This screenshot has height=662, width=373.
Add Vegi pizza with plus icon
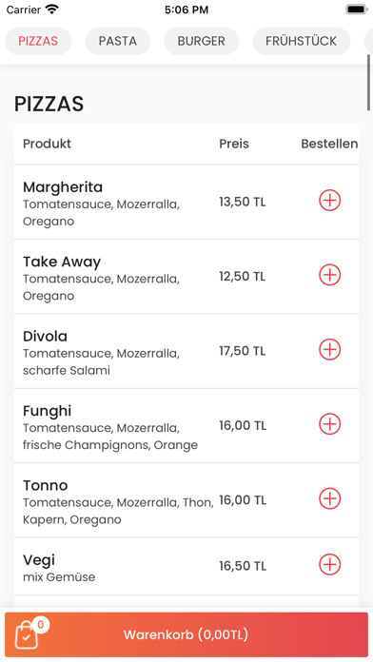tap(329, 564)
